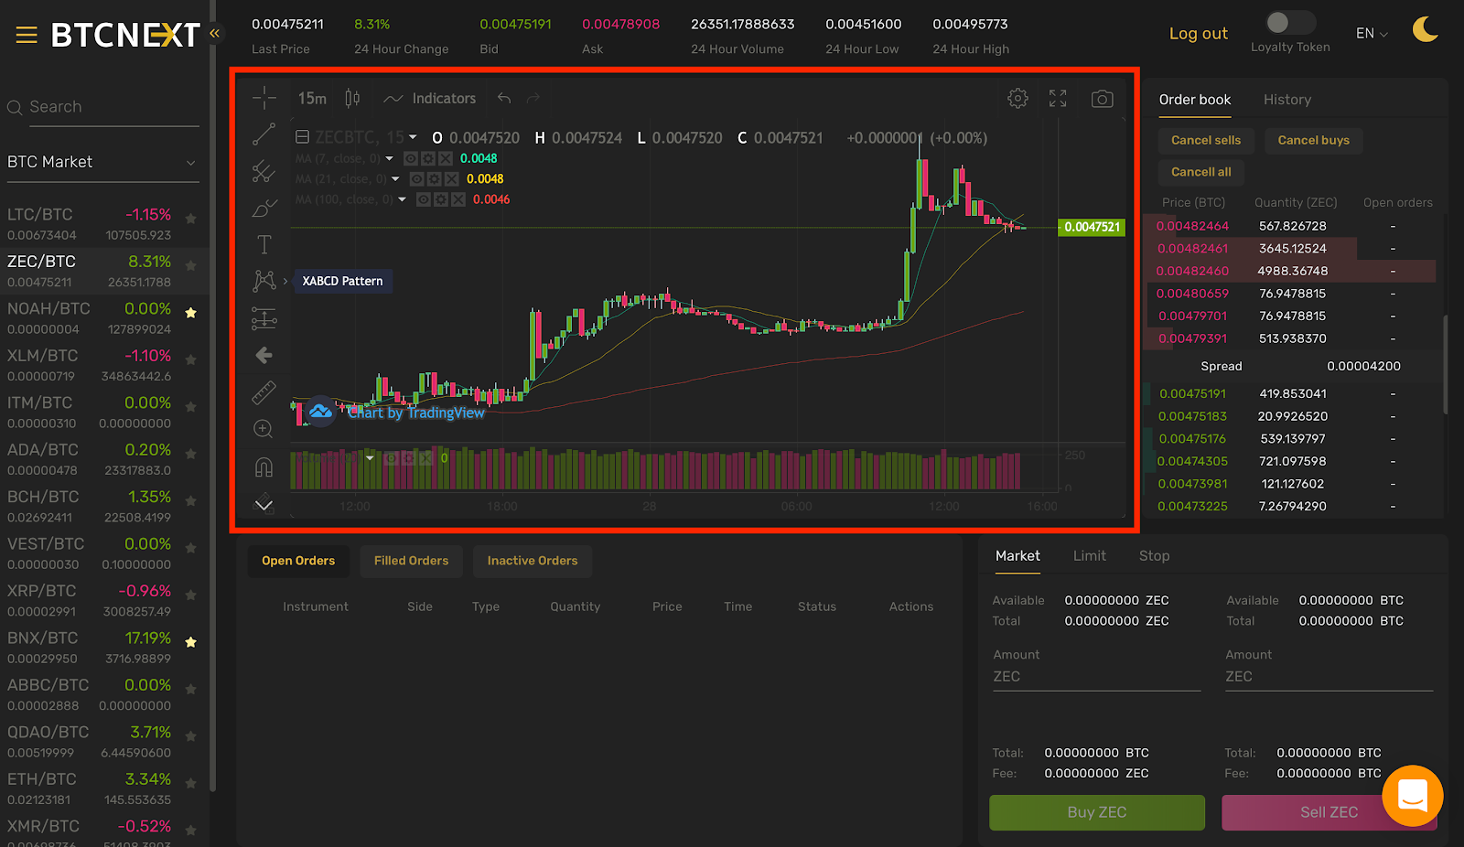Open the Inactive Orders tab
This screenshot has width=1464, height=847.
point(533,561)
